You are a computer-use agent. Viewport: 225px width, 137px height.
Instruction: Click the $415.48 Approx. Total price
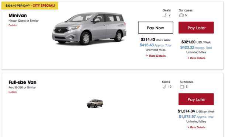click(156, 45)
